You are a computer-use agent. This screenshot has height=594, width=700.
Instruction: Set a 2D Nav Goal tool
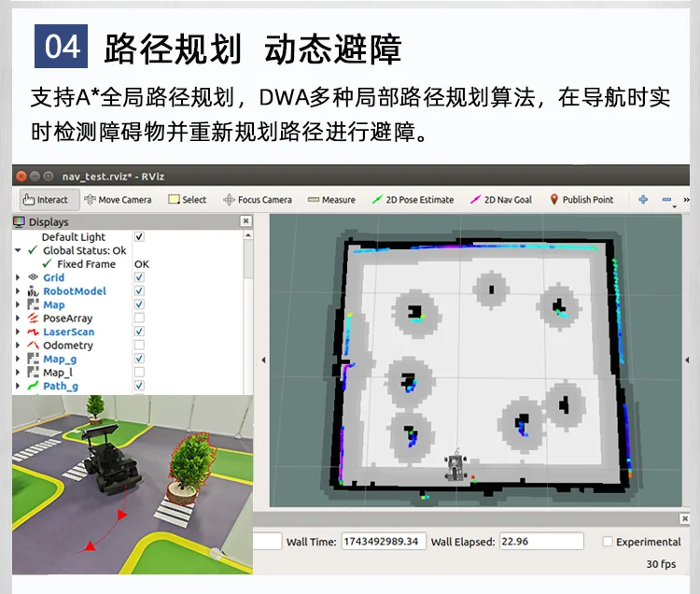501,200
